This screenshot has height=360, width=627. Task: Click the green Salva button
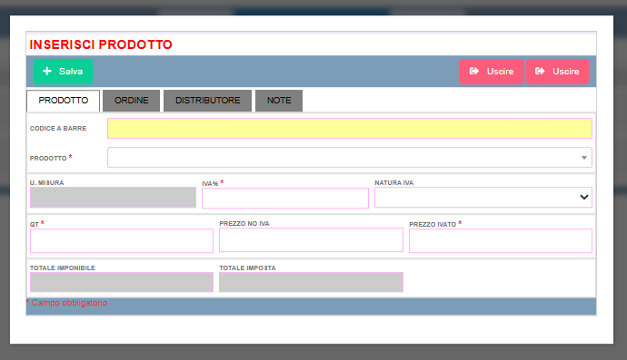(x=63, y=72)
